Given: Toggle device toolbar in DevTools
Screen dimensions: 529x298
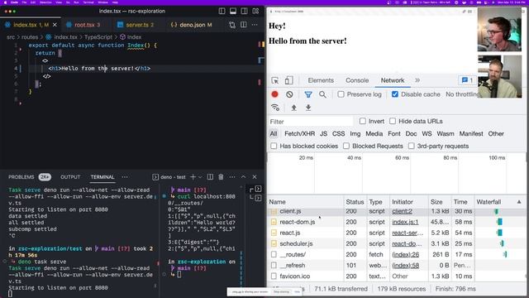Looking at the screenshot, I should (x=288, y=80).
